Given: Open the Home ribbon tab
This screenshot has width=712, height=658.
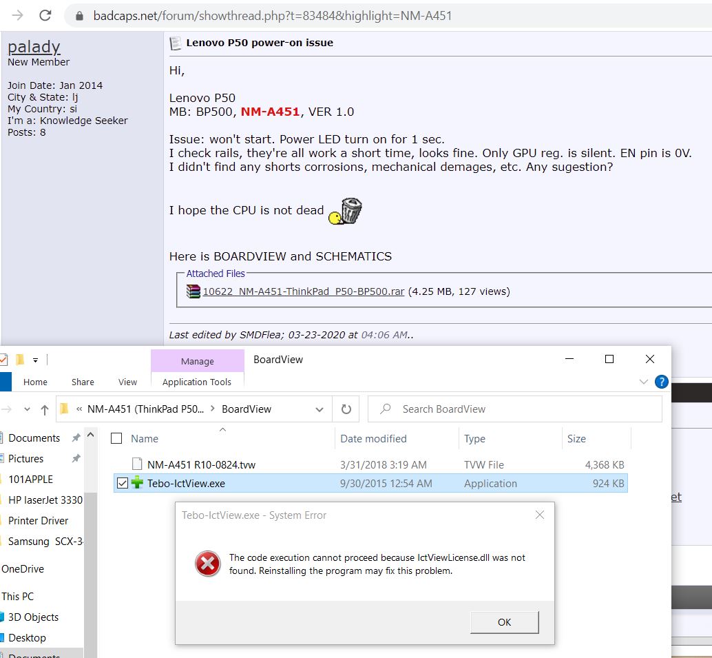Looking at the screenshot, I should click(x=35, y=382).
